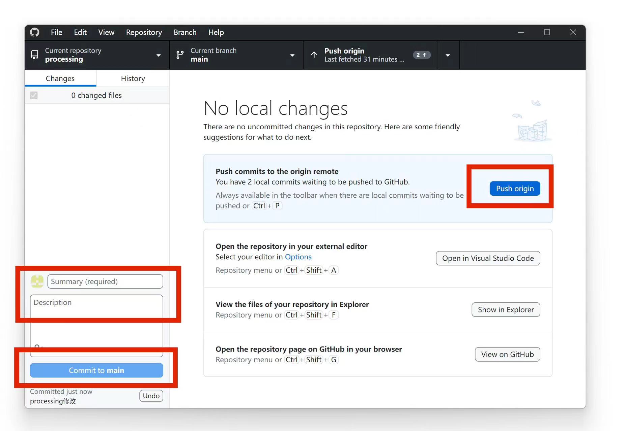This screenshot has height=431, width=625.
Task: Open the Options link
Action: tap(298, 257)
